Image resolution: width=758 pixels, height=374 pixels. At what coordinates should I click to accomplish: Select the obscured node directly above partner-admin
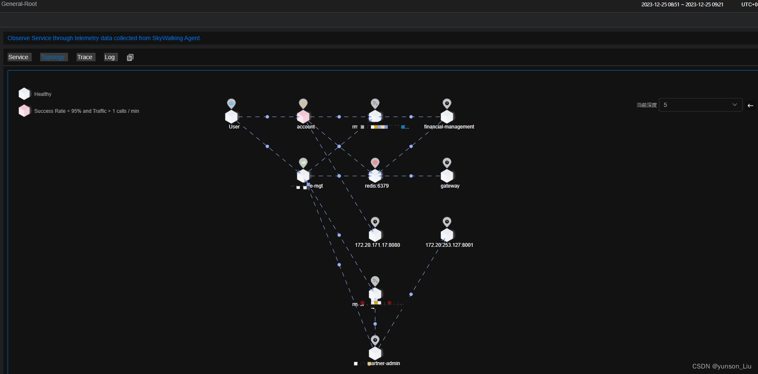375,294
